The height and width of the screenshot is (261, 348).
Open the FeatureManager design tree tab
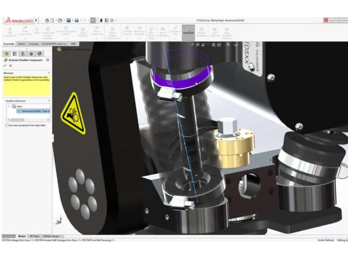[6, 54]
